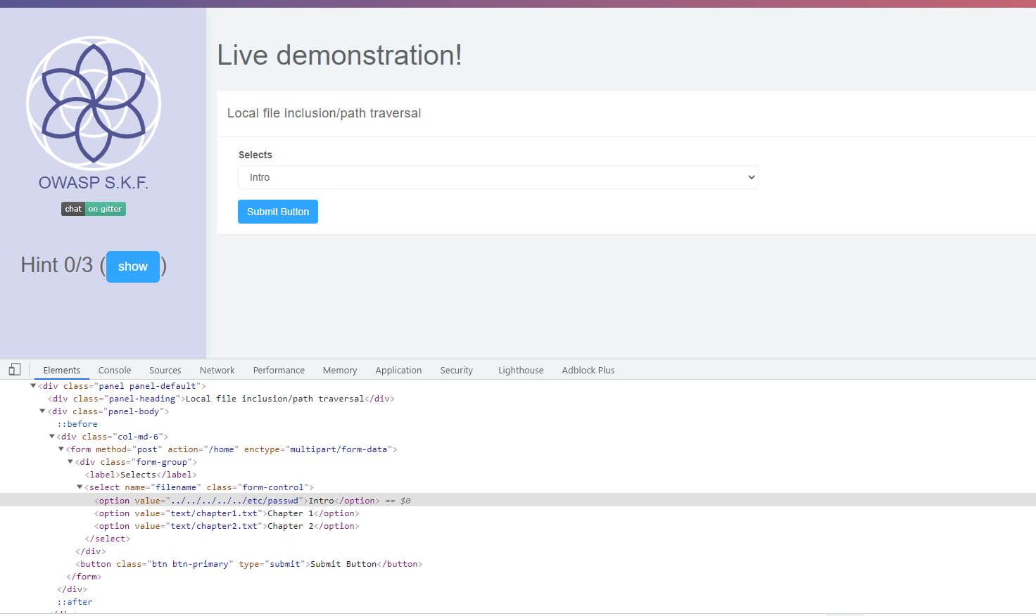Click the OWASP S.K.F. title text
Image resolution: width=1036 pixels, height=616 pixels.
coord(94,183)
